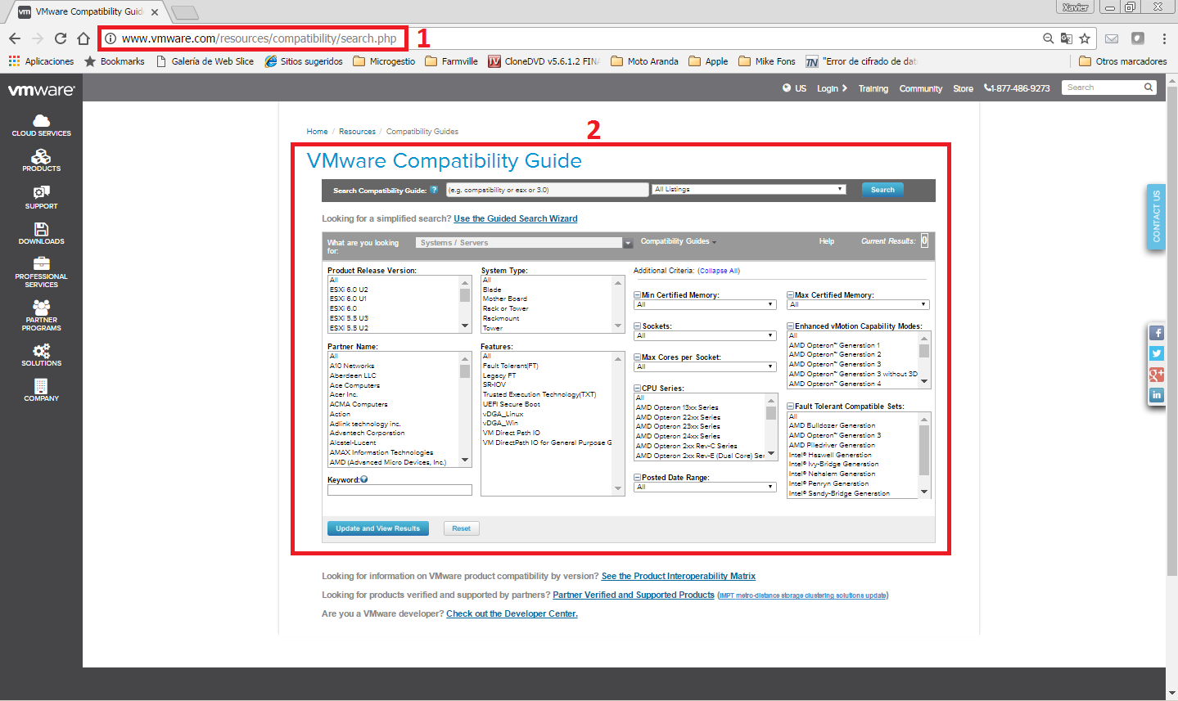Click the blue Search button
This screenshot has height=701, width=1178.
tap(882, 190)
